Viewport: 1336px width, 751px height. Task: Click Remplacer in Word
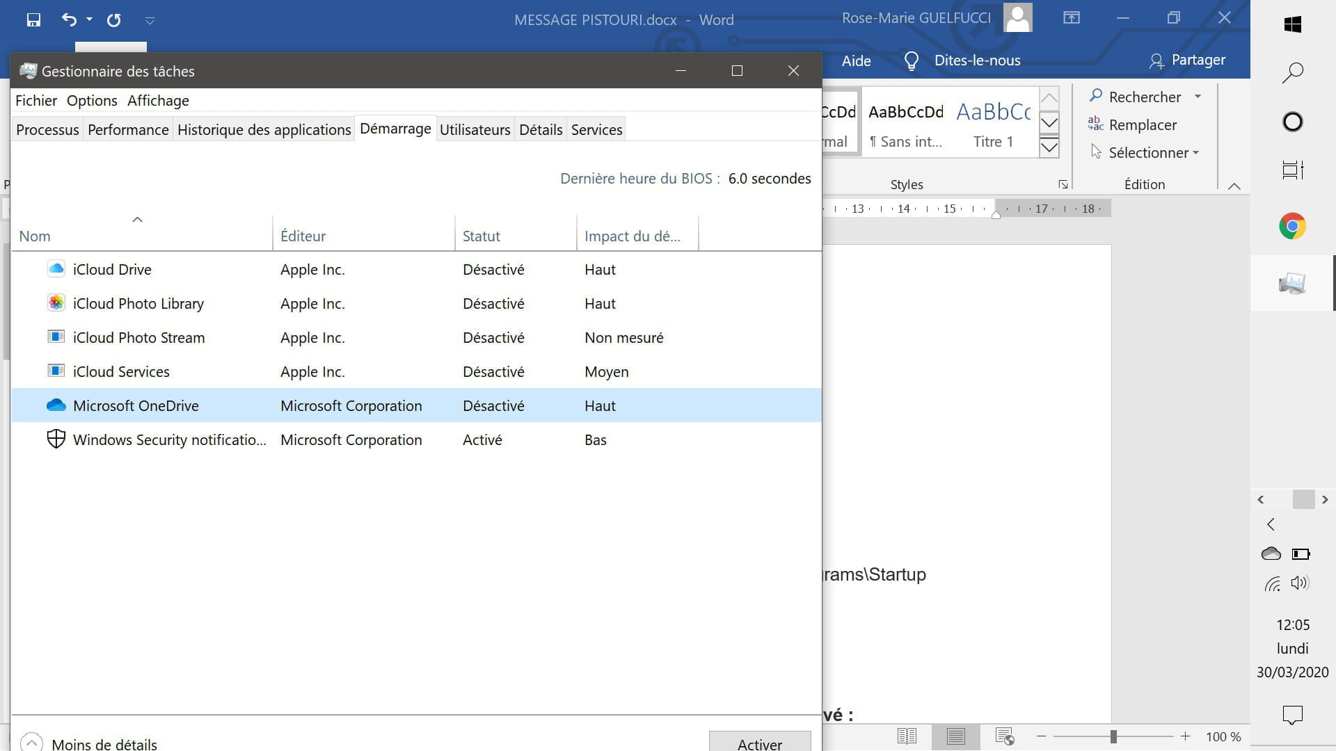[x=1133, y=124]
